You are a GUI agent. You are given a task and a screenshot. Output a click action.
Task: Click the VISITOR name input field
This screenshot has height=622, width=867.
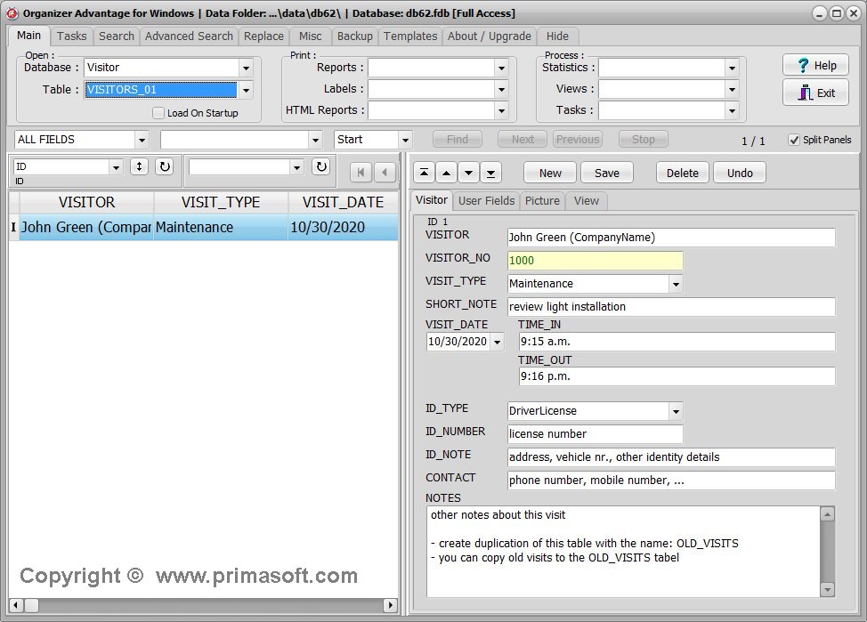(x=670, y=238)
